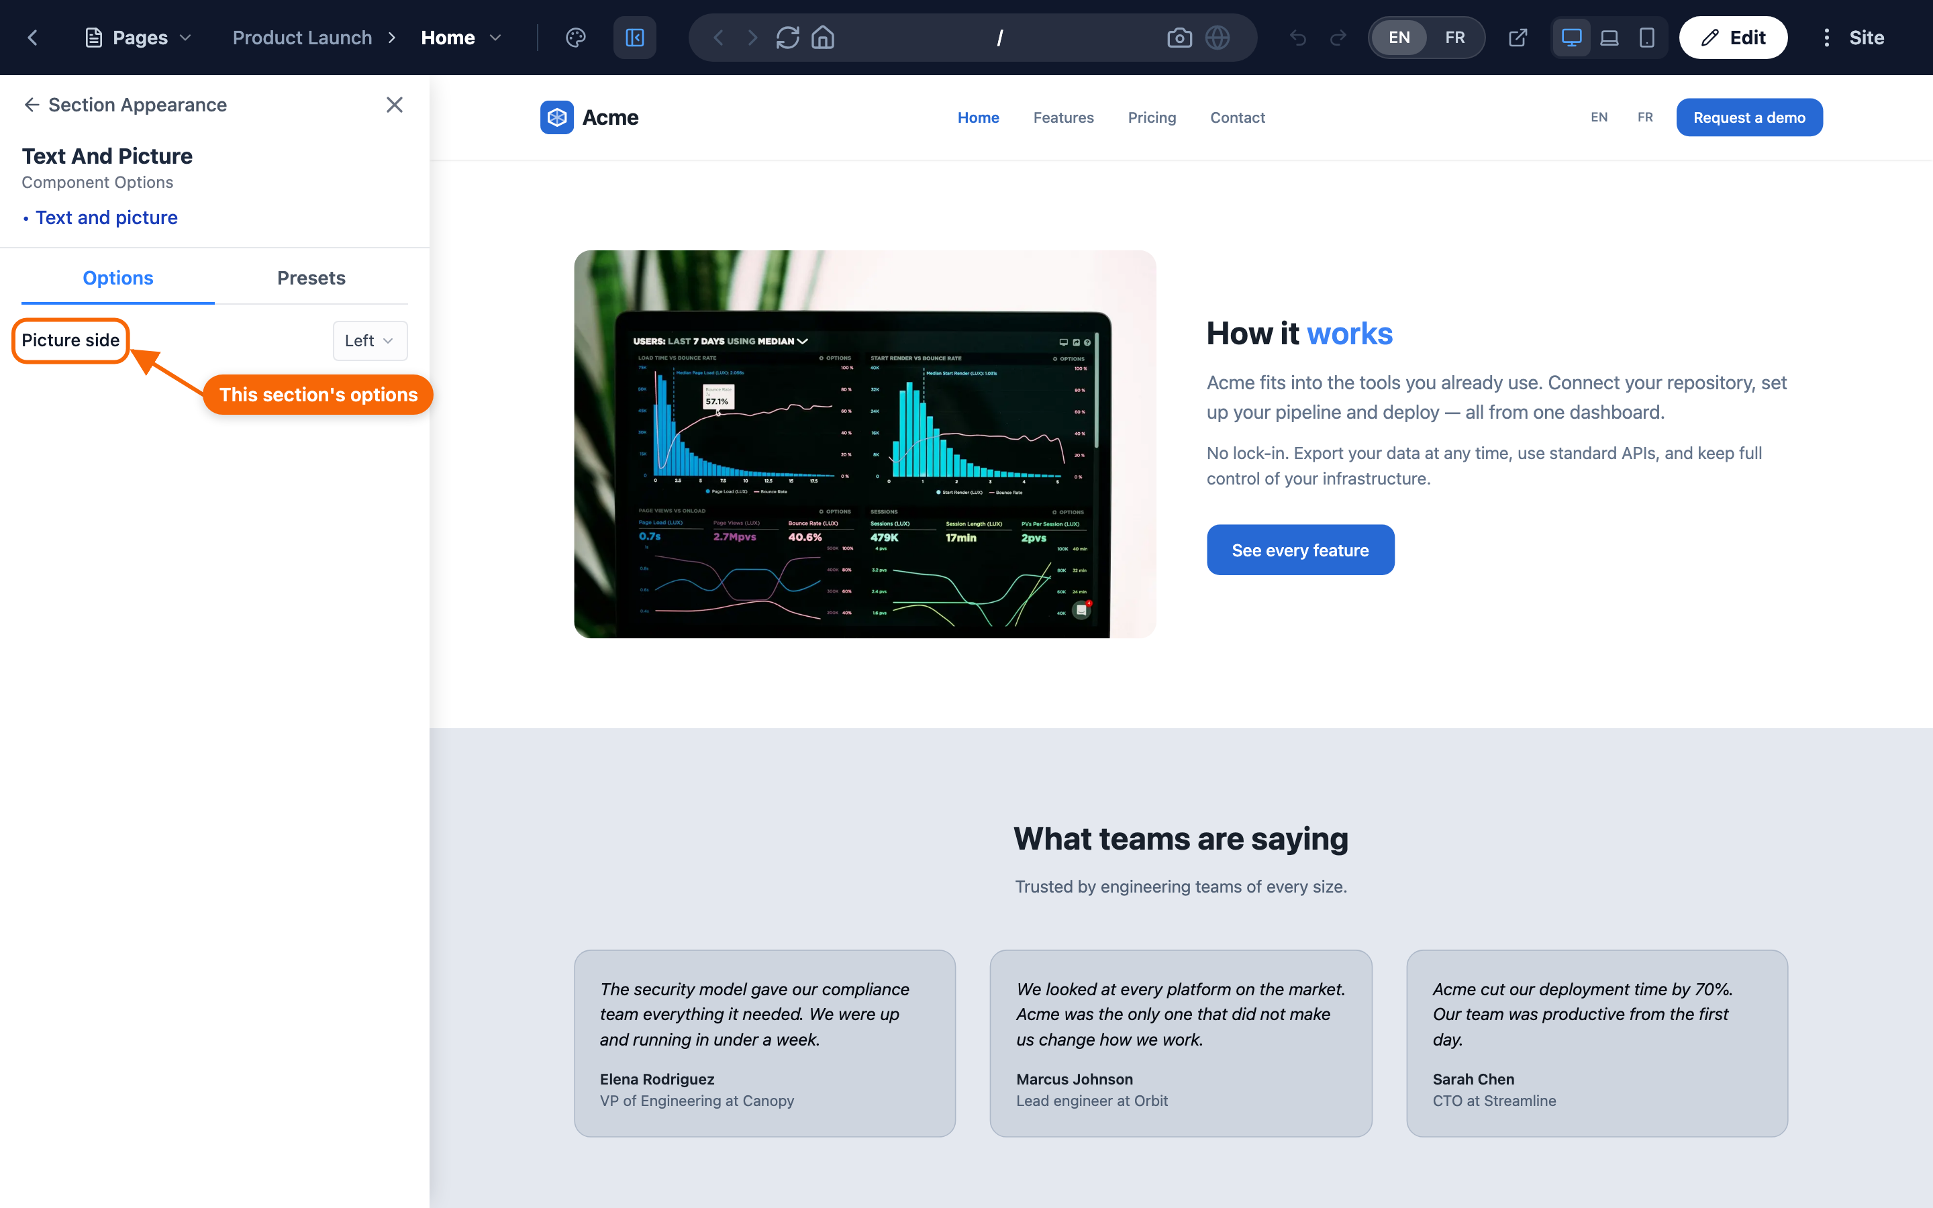Open the Contact nav link
Image resolution: width=1933 pixels, height=1208 pixels.
click(1237, 117)
